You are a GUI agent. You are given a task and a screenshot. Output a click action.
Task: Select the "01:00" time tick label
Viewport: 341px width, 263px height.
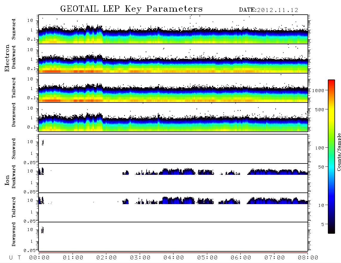click(x=73, y=258)
